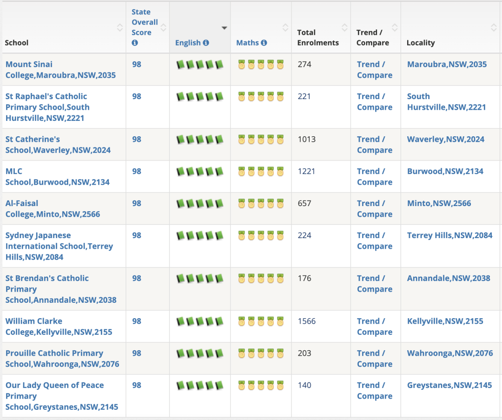The height and width of the screenshot is (420, 502).
Task: Click the Maths medal rating for MLC School
Action: click(x=261, y=172)
